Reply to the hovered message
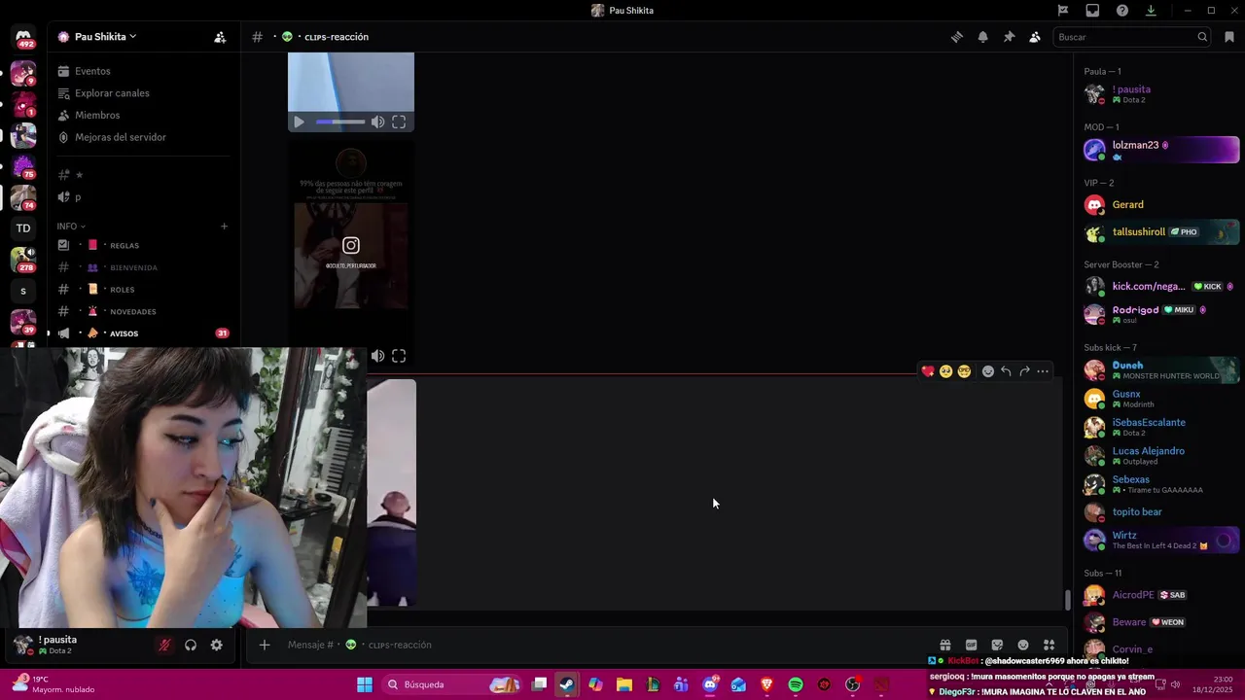 1006,371
